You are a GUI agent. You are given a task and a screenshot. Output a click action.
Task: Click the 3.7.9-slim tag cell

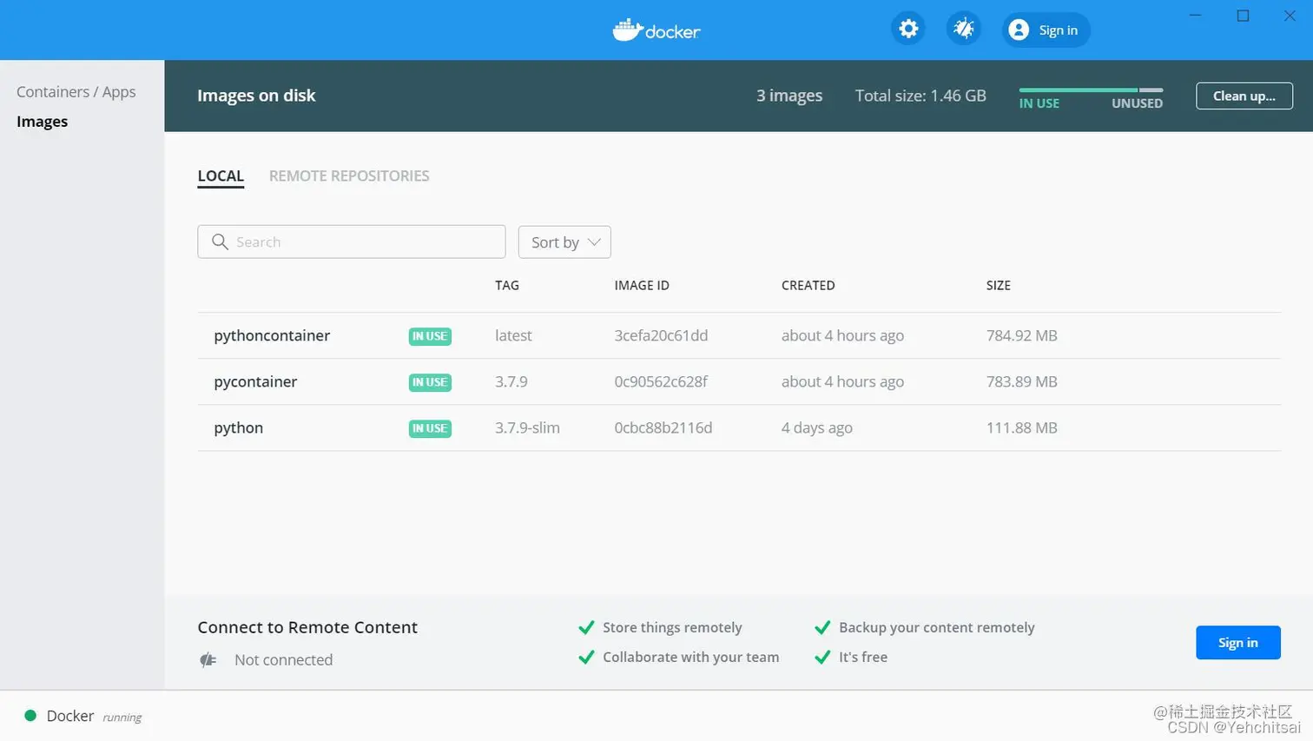(527, 427)
